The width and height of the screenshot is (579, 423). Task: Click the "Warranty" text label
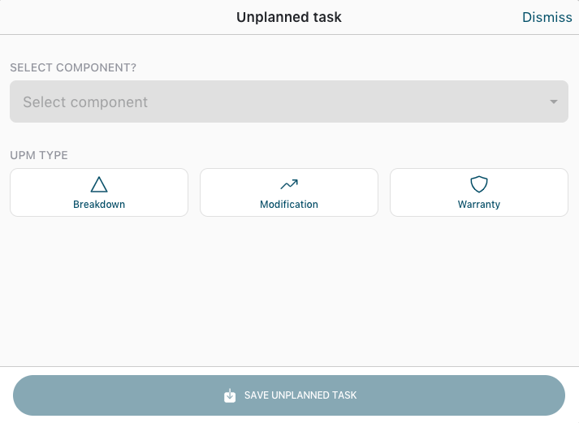coord(479,205)
